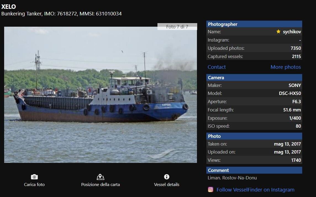Click the XELO vessel name heading
This screenshot has width=316, height=197.
9,7
